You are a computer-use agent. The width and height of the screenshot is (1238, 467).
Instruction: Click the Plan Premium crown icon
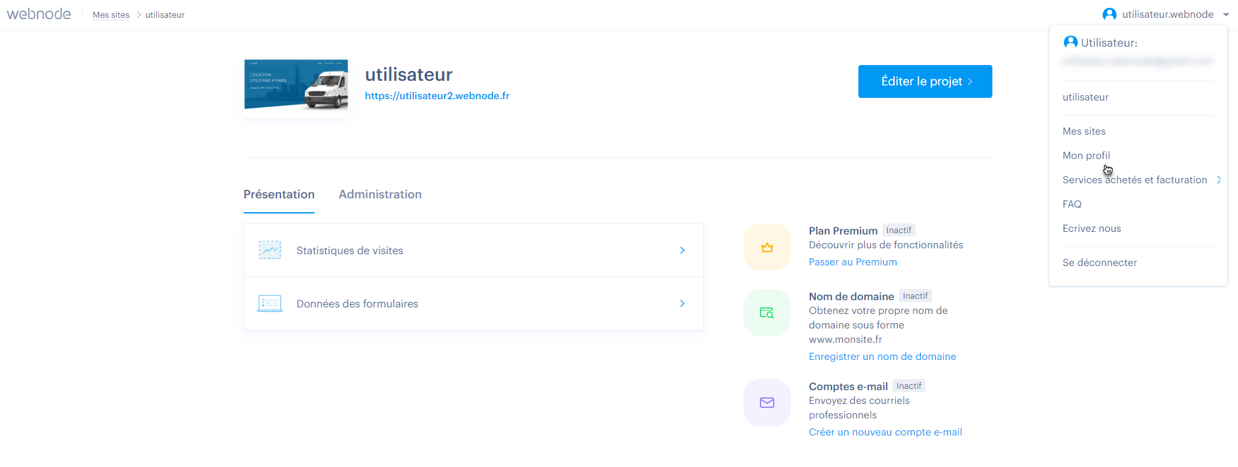(766, 248)
